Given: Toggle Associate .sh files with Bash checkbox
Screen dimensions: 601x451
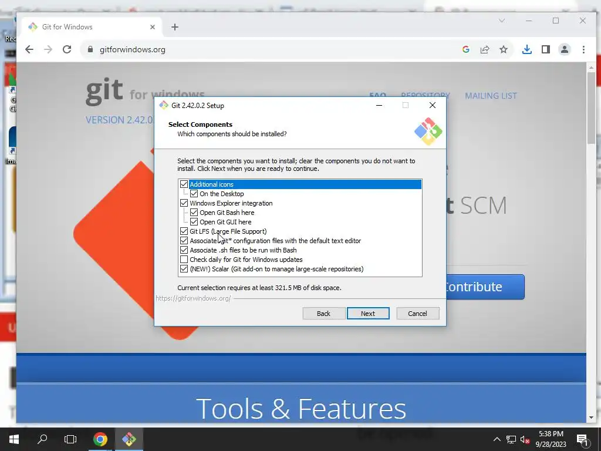Looking at the screenshot, I should [x=184, y=250].
